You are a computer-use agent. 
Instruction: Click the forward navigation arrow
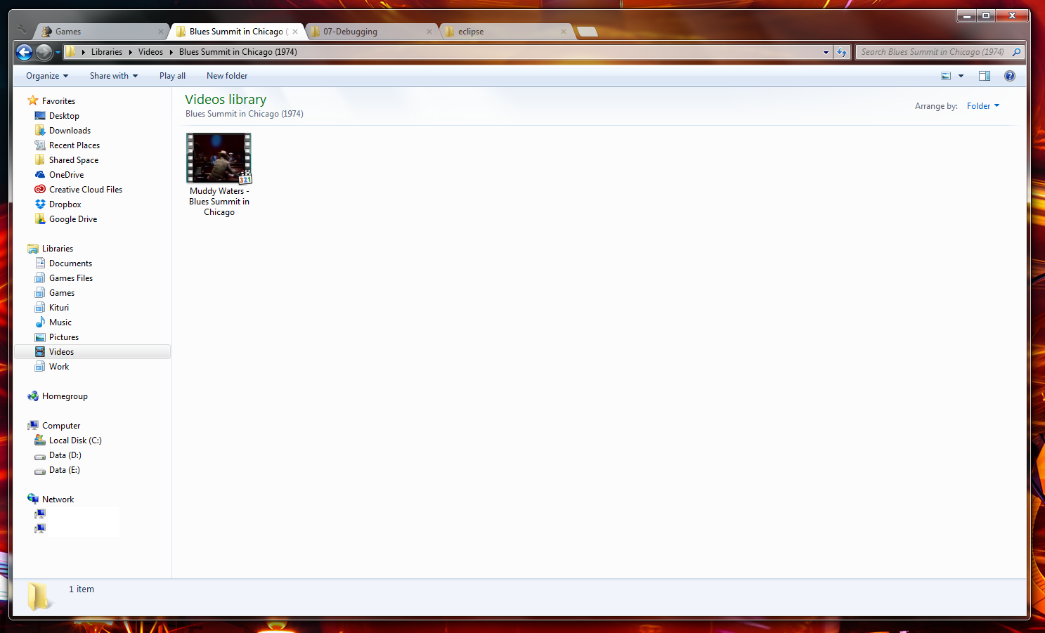44,52
